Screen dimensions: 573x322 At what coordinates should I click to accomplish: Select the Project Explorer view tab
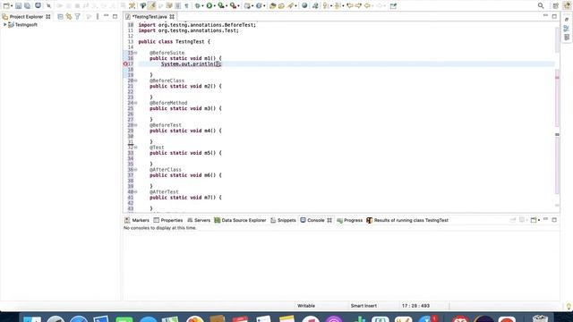(26, 17)
